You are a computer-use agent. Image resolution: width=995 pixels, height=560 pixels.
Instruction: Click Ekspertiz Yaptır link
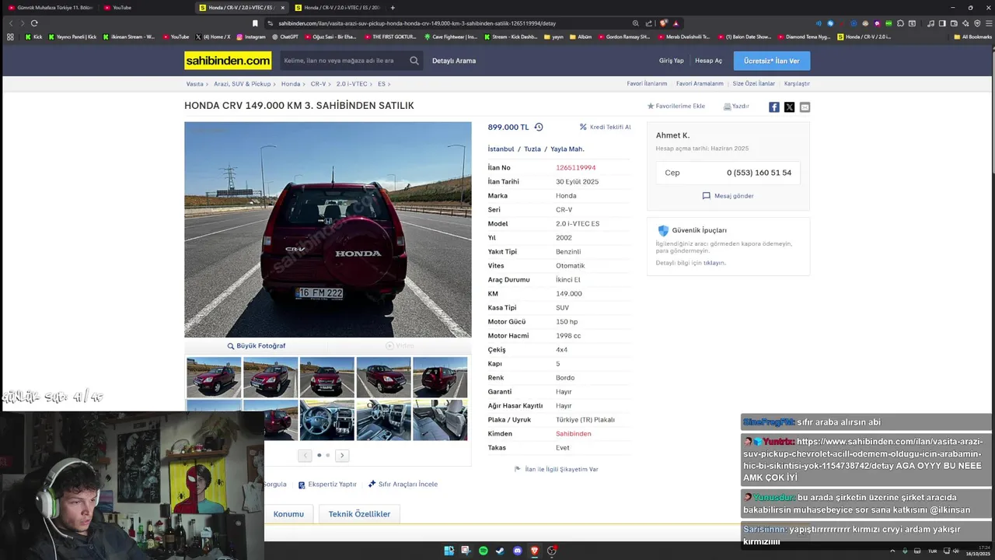[x=326, y=484]
